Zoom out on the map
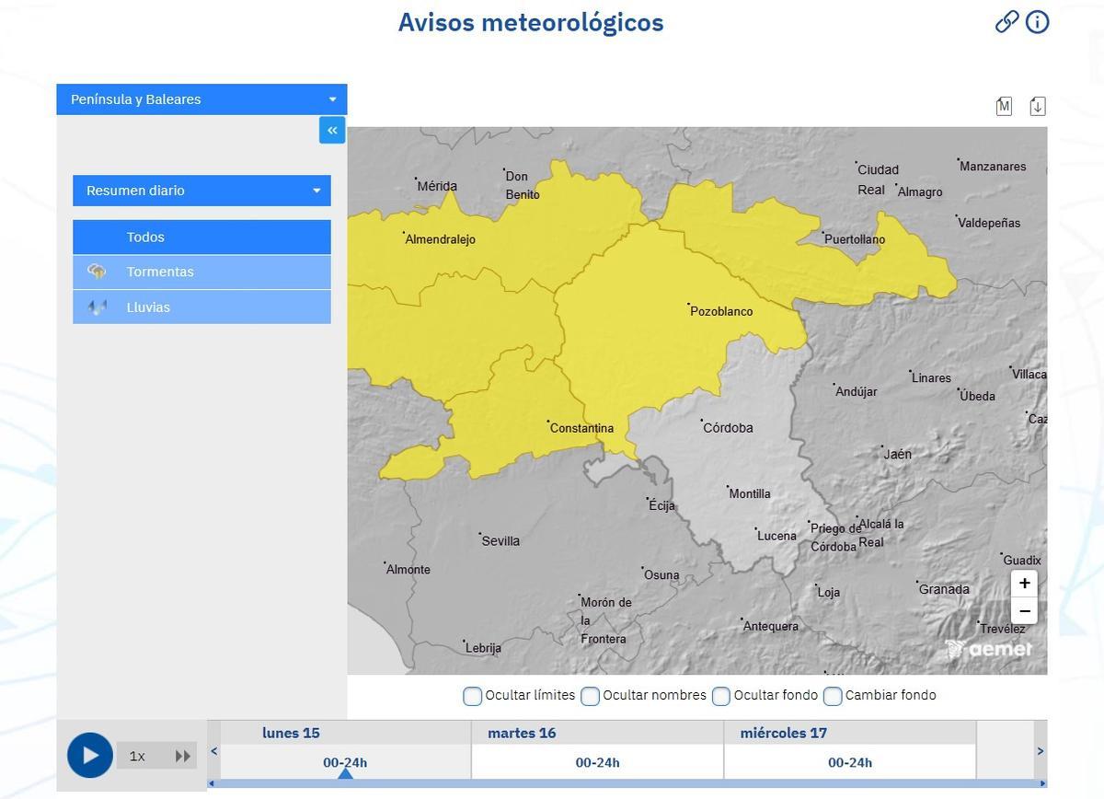Viewport: 1104px width, 799px height. pyautogui.click(x=1024, y=610)
